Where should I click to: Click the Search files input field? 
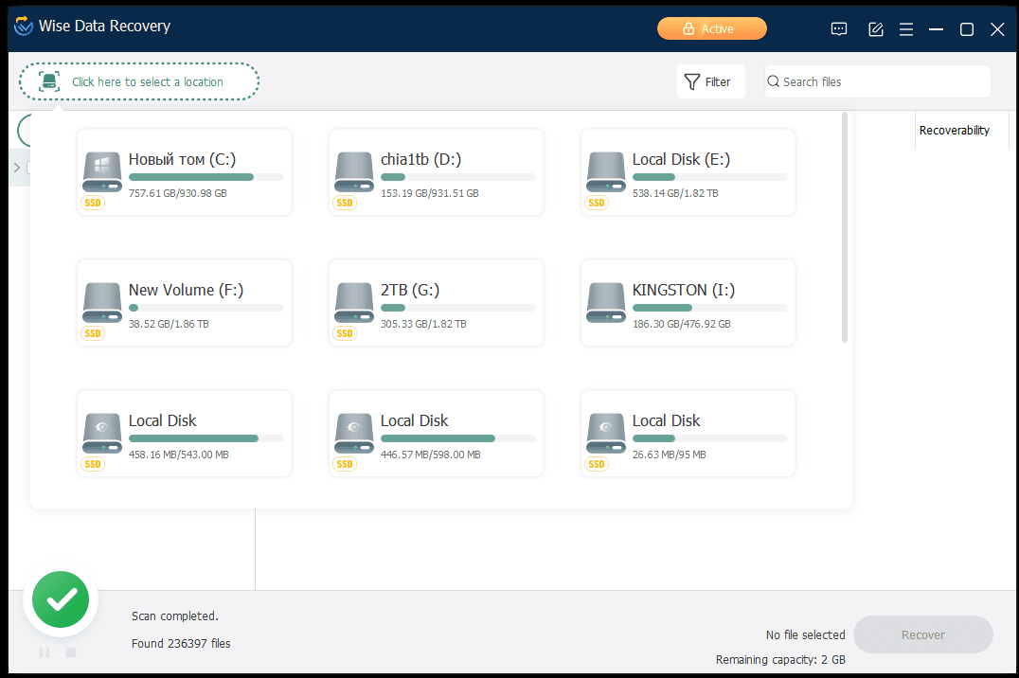pos(877,81)
